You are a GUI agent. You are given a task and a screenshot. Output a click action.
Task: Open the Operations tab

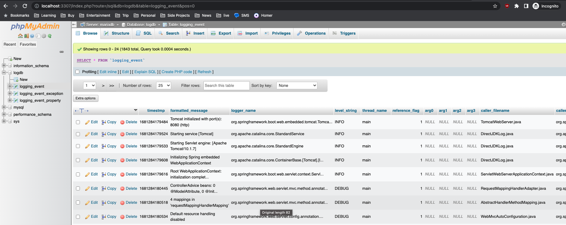pos(311,33)
